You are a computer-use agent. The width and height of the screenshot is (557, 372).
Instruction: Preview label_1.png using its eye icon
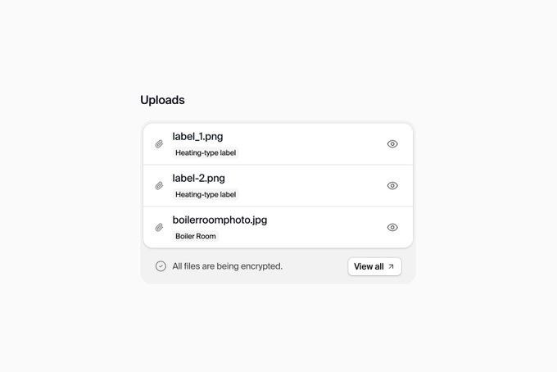tap(392, 144)
